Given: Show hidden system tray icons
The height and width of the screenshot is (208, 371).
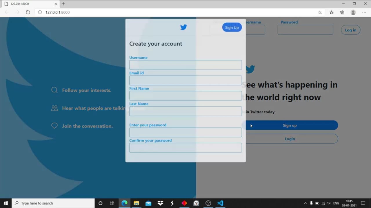Looking at the screenshot, I should 305,203.
